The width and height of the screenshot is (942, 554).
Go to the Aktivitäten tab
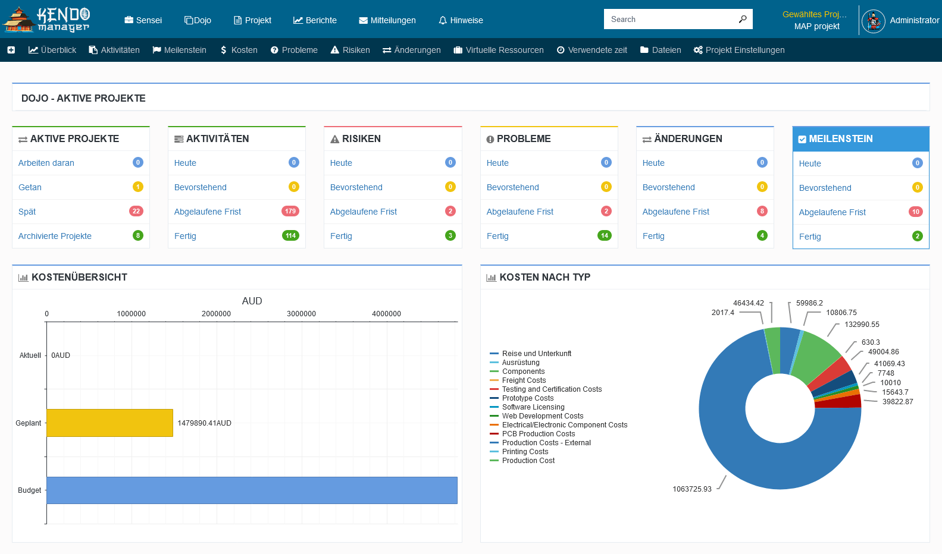click(114, 50)
